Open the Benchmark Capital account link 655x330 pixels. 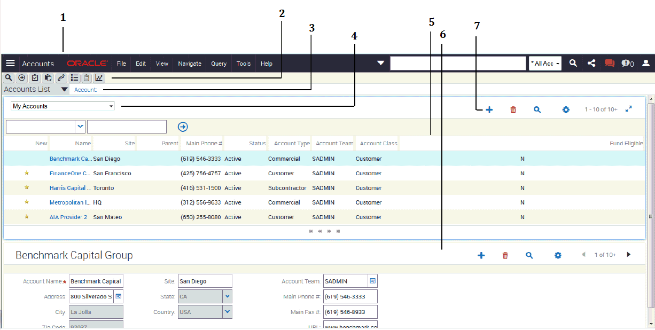71,159
